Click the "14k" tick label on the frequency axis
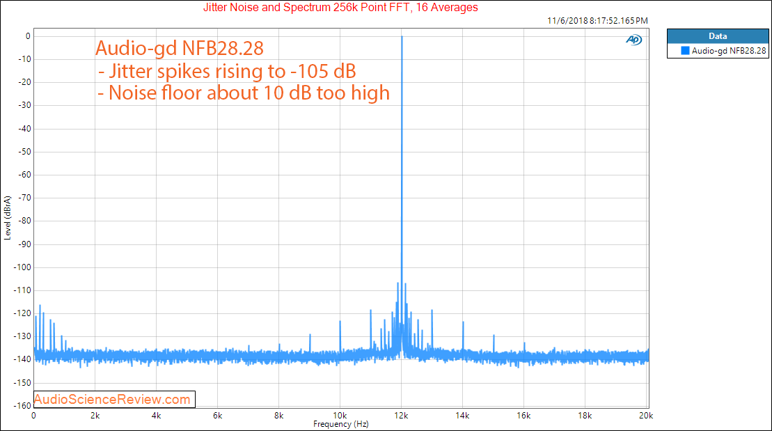This screenshot has width=772, height=431. 462,416
